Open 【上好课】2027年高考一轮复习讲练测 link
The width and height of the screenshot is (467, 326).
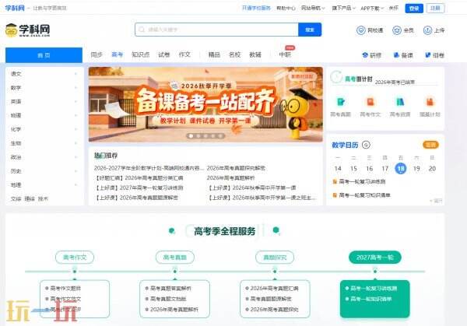click(139, 188)
